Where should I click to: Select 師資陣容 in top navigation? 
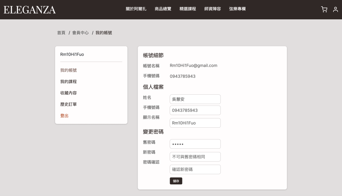point(212,9)
